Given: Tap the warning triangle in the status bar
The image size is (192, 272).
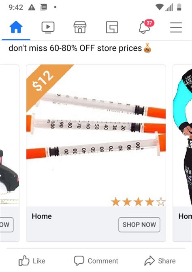Looking at the screenshot, I should [32, 7].
